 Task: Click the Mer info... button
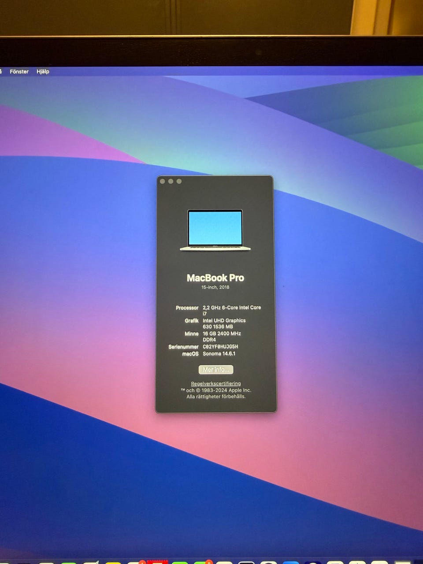pos(216,370)
